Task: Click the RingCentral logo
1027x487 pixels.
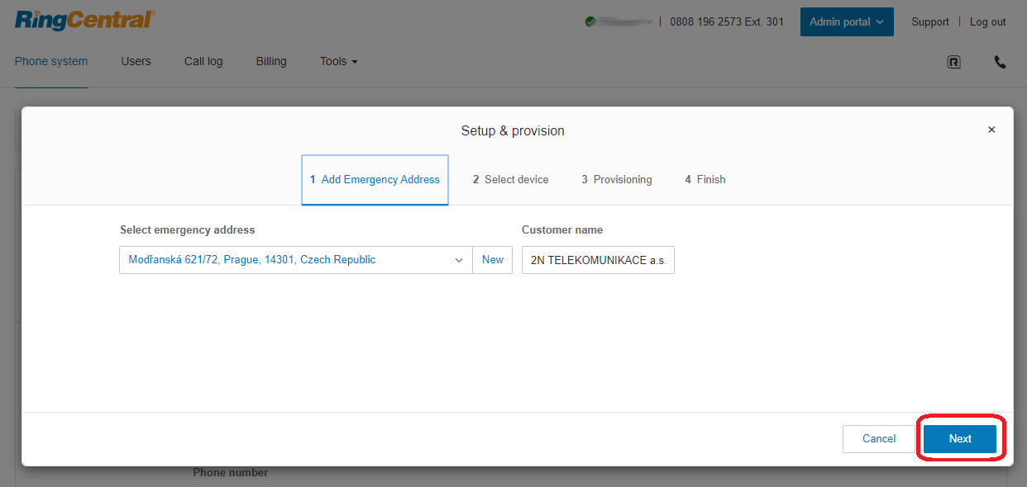Action: click(x=84, y=21)
